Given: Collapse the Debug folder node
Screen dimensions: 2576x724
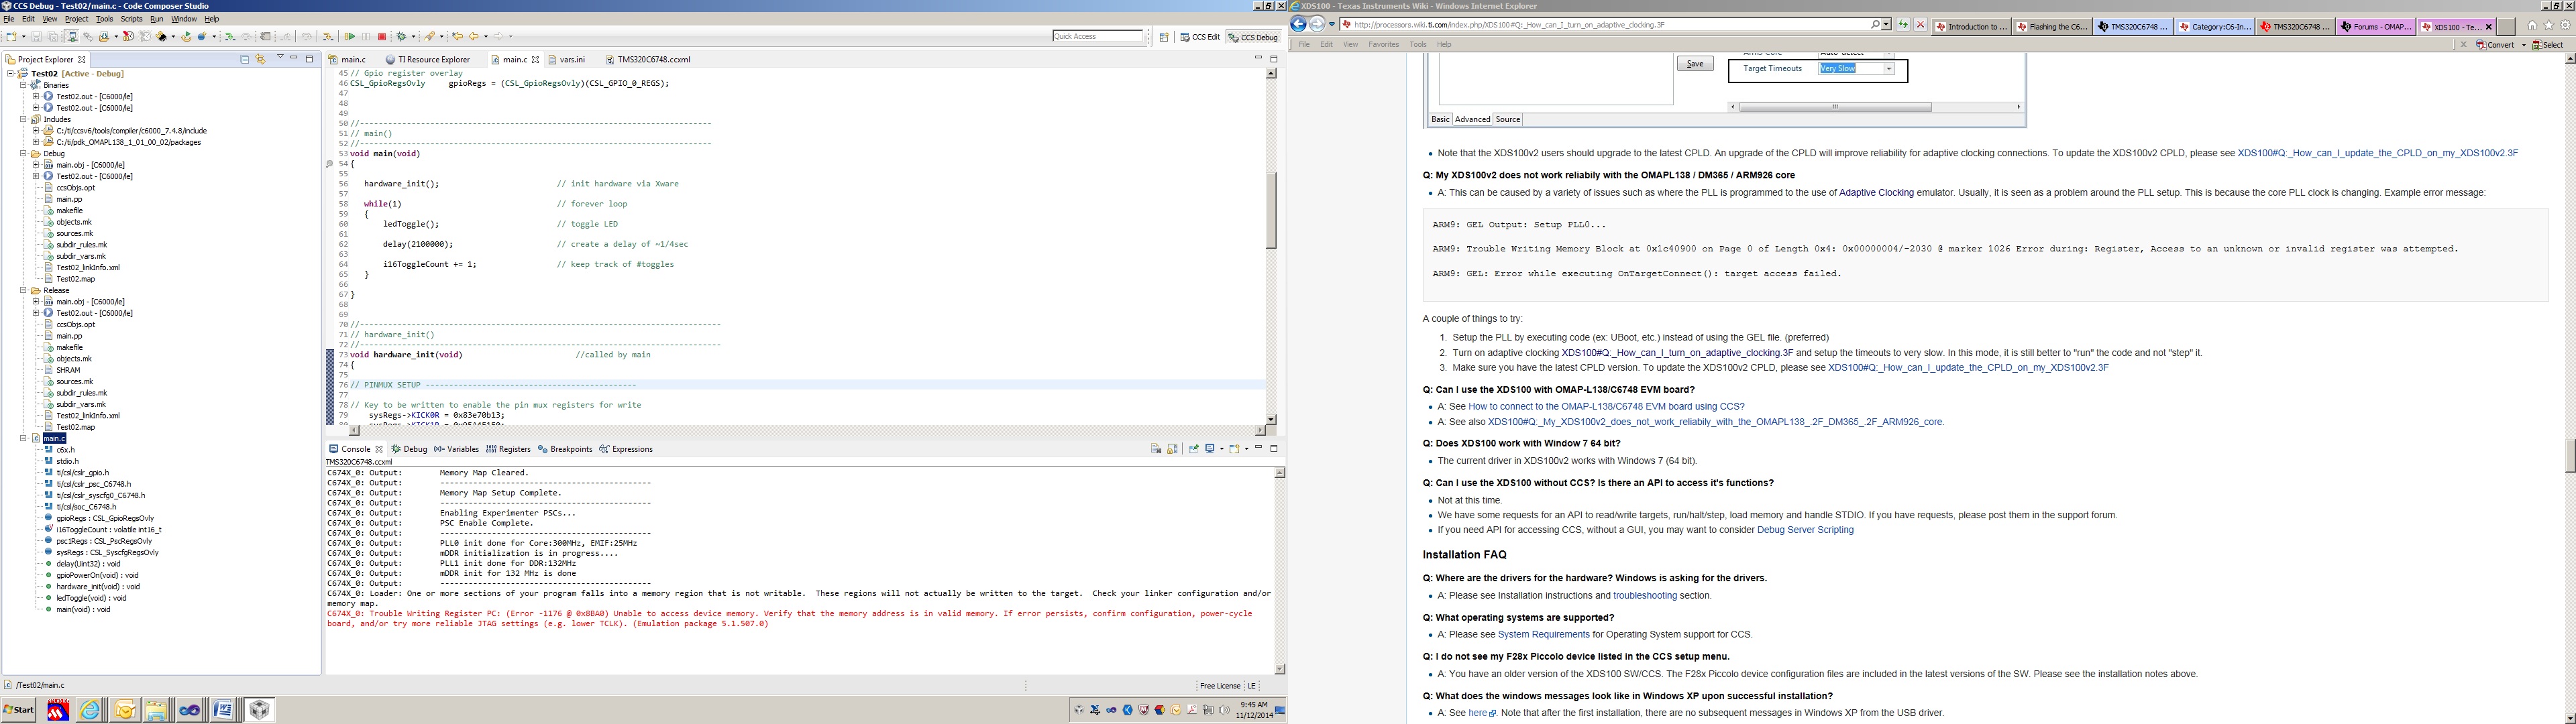Looking at the screenshot, I should [23, 153].
